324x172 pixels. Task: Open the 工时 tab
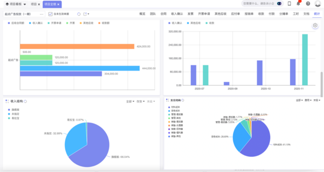pyautogui.click(x=296, y=14)
